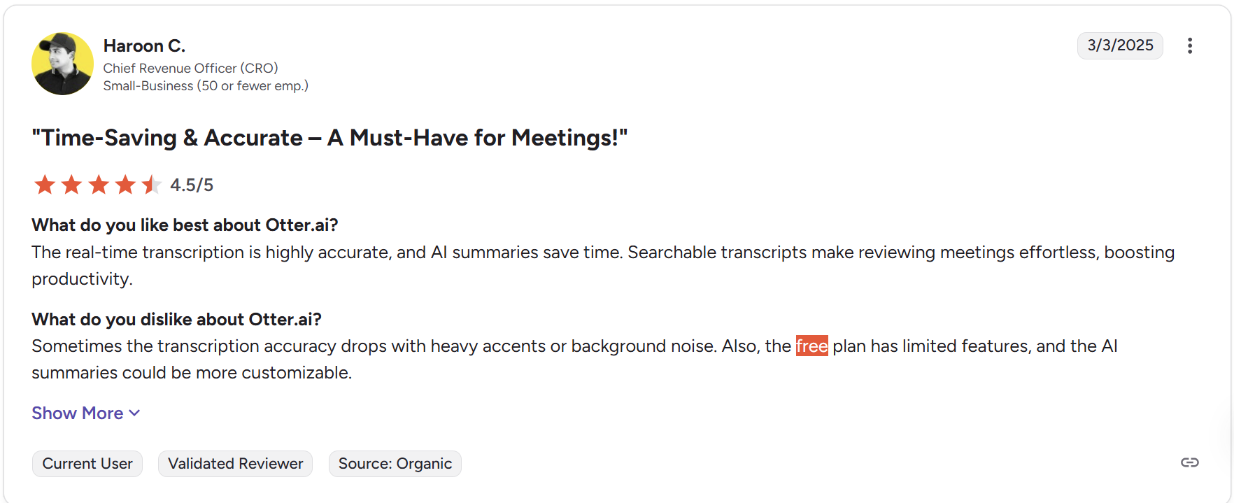Click the Small-Business company size text
Screen dimensions: 1234x503
pyautogui.click(x=206, y=85)
